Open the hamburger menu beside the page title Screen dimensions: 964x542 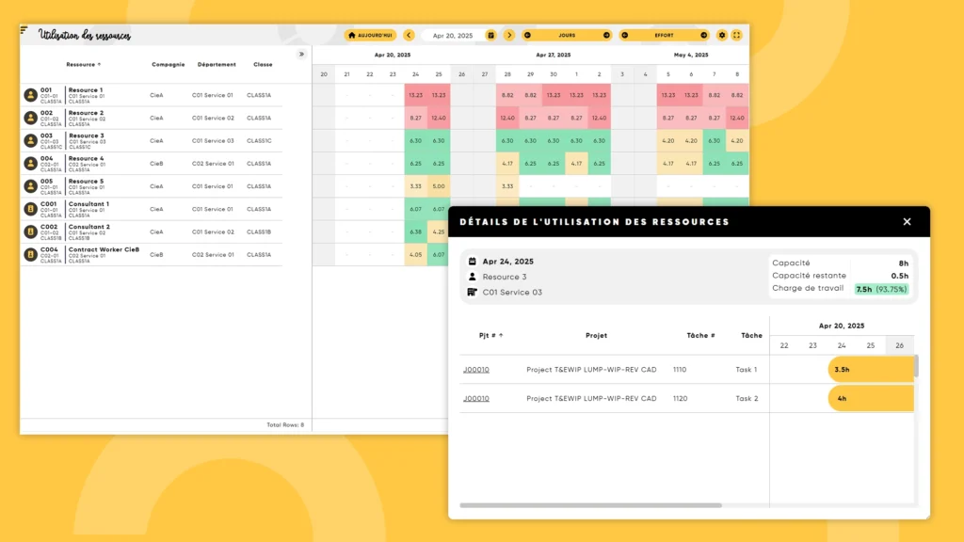24,31
